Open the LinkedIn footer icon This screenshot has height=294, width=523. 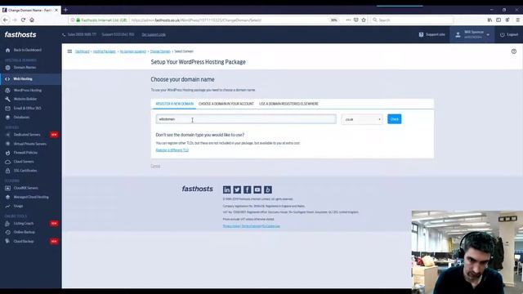click(227, 189)
